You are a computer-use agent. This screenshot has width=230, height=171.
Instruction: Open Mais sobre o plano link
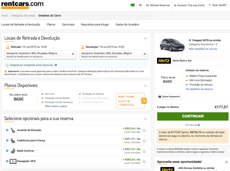click(x=56, y=106)
